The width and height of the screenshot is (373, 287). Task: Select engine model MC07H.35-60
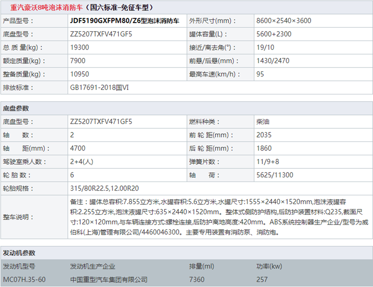click(24, 280)
